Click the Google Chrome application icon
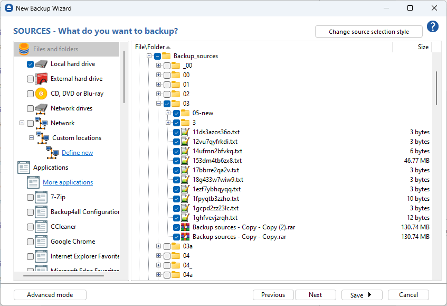Screen dimensions: 447x306 [x=42, y=242]
